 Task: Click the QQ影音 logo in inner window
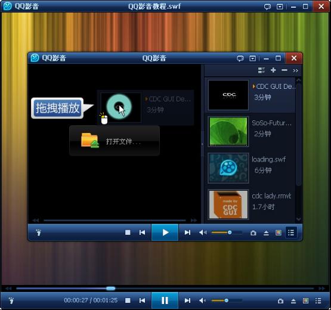tap(35, 58)
